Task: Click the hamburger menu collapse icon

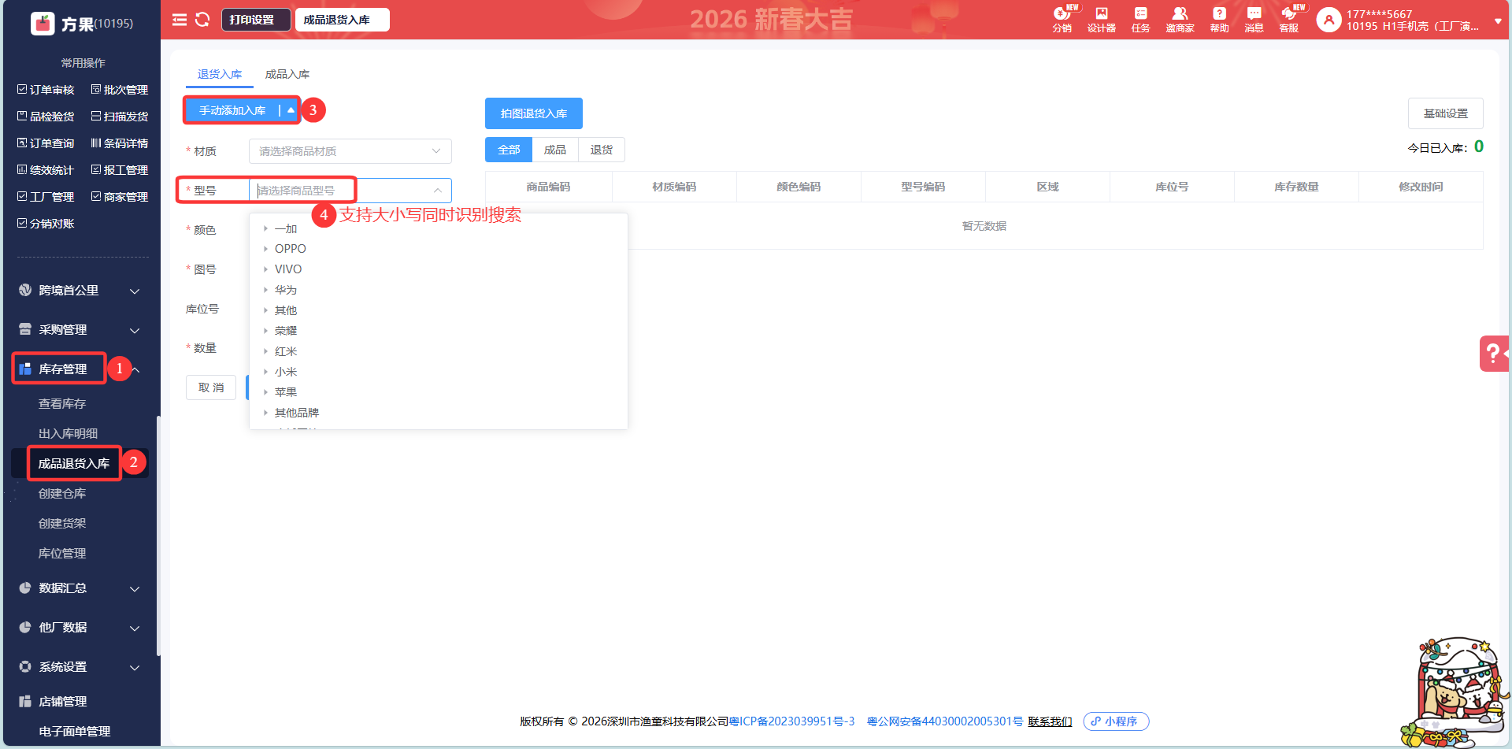Action: [x=180, y=20]
